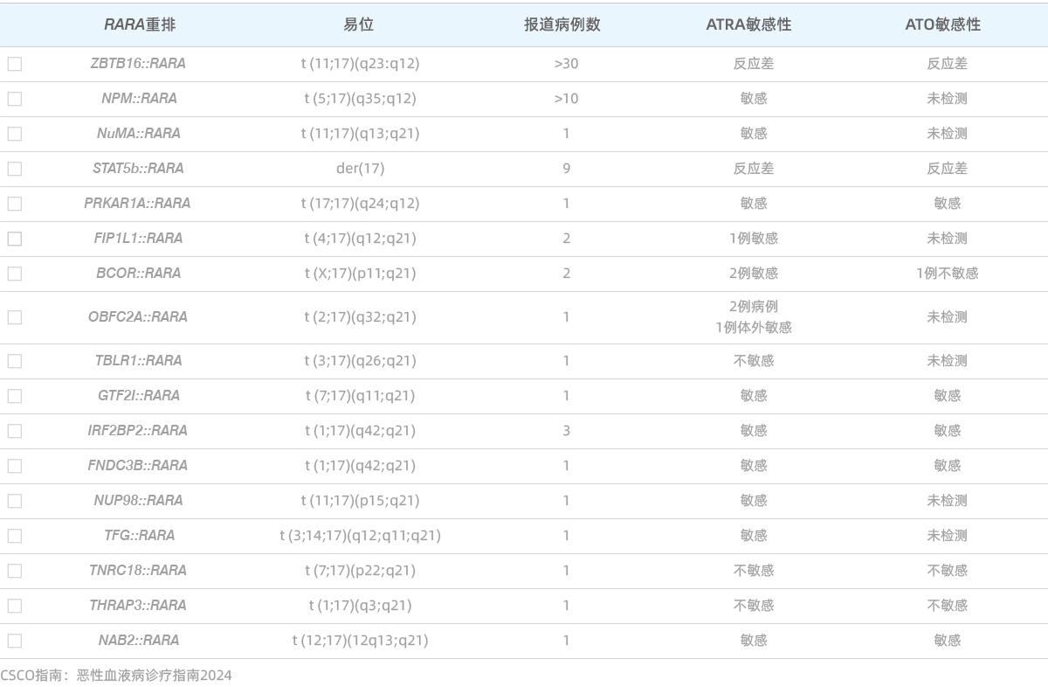Tick the TFG::RARA row checkbox
Image resolution: width=1048 pixels, height=687 pixels.
[15, 536]
